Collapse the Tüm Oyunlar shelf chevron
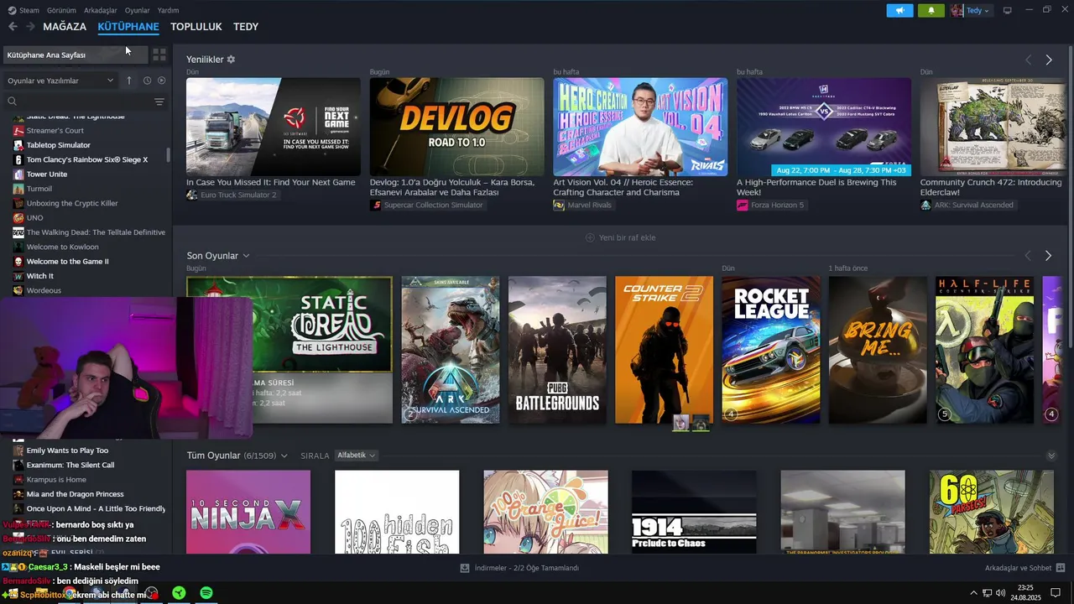 point(1051,456)
